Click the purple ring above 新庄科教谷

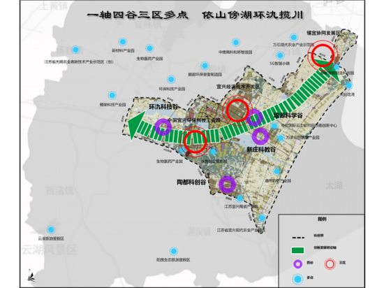260,136
